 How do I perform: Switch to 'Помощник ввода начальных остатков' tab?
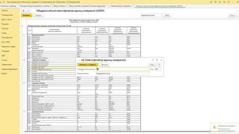pyautogui.click(x=34, y=6)
